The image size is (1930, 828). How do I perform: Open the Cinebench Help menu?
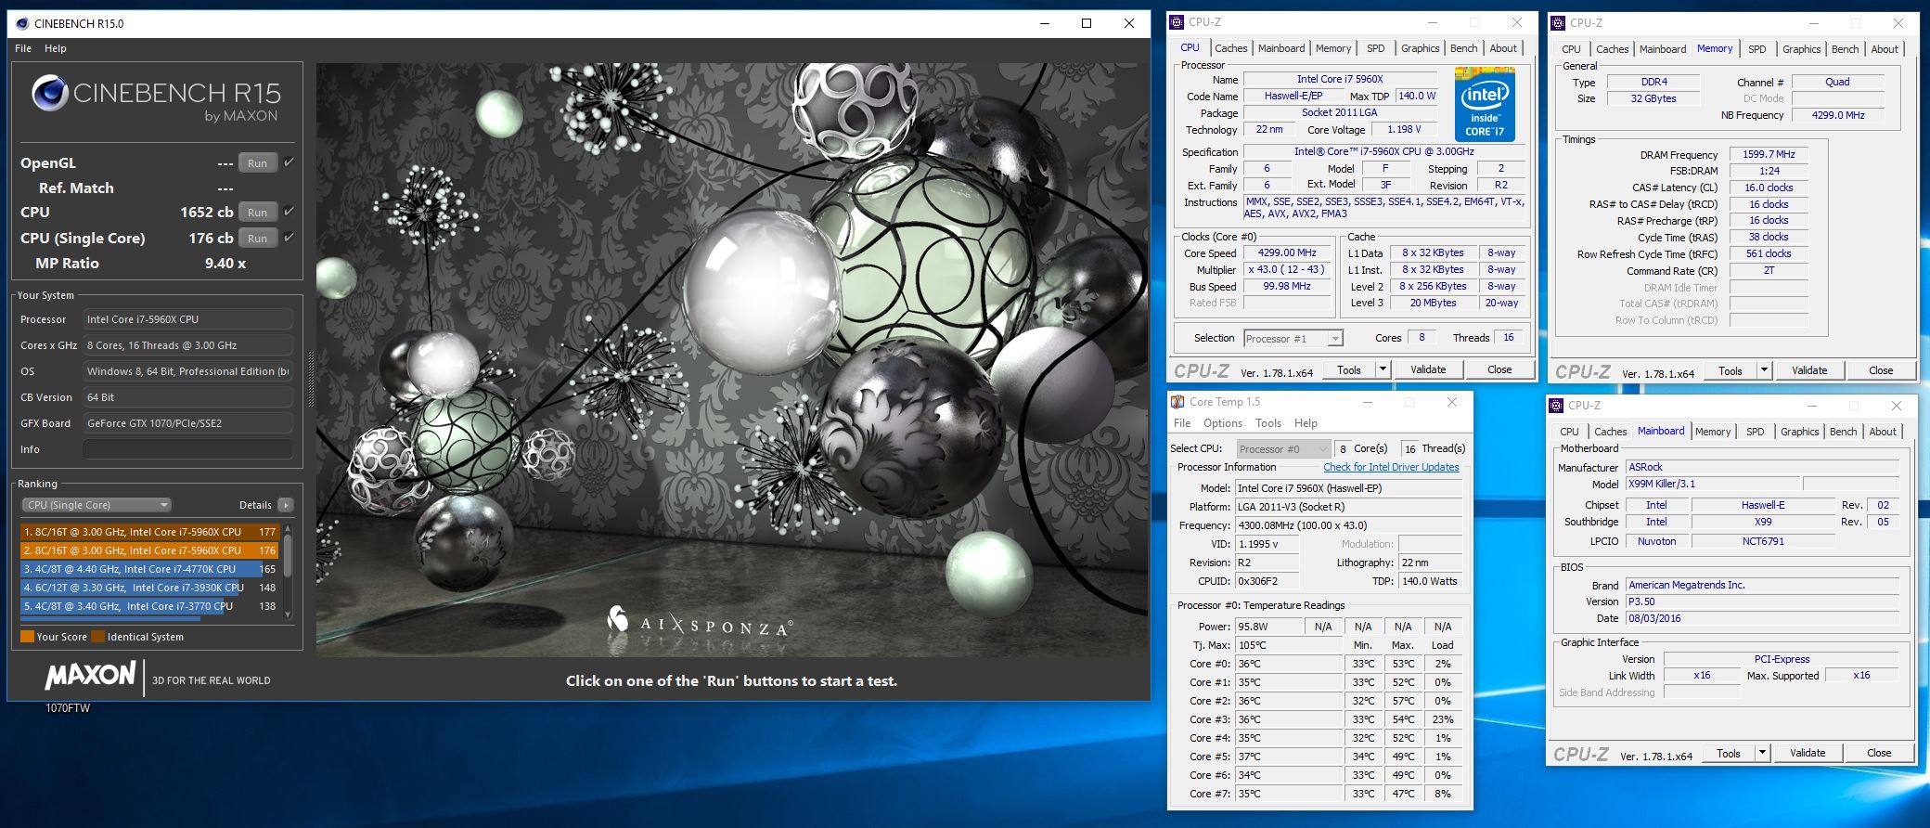pyautogui.click(x=56, y=48)
